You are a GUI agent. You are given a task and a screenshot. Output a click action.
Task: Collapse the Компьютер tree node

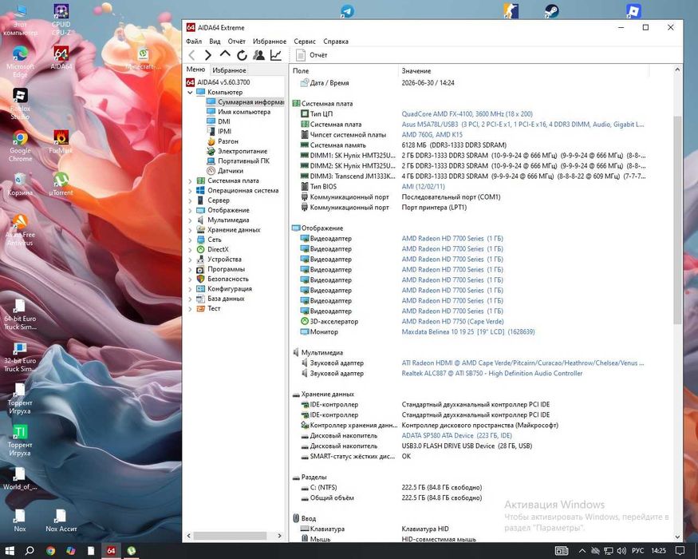point(190,93)
